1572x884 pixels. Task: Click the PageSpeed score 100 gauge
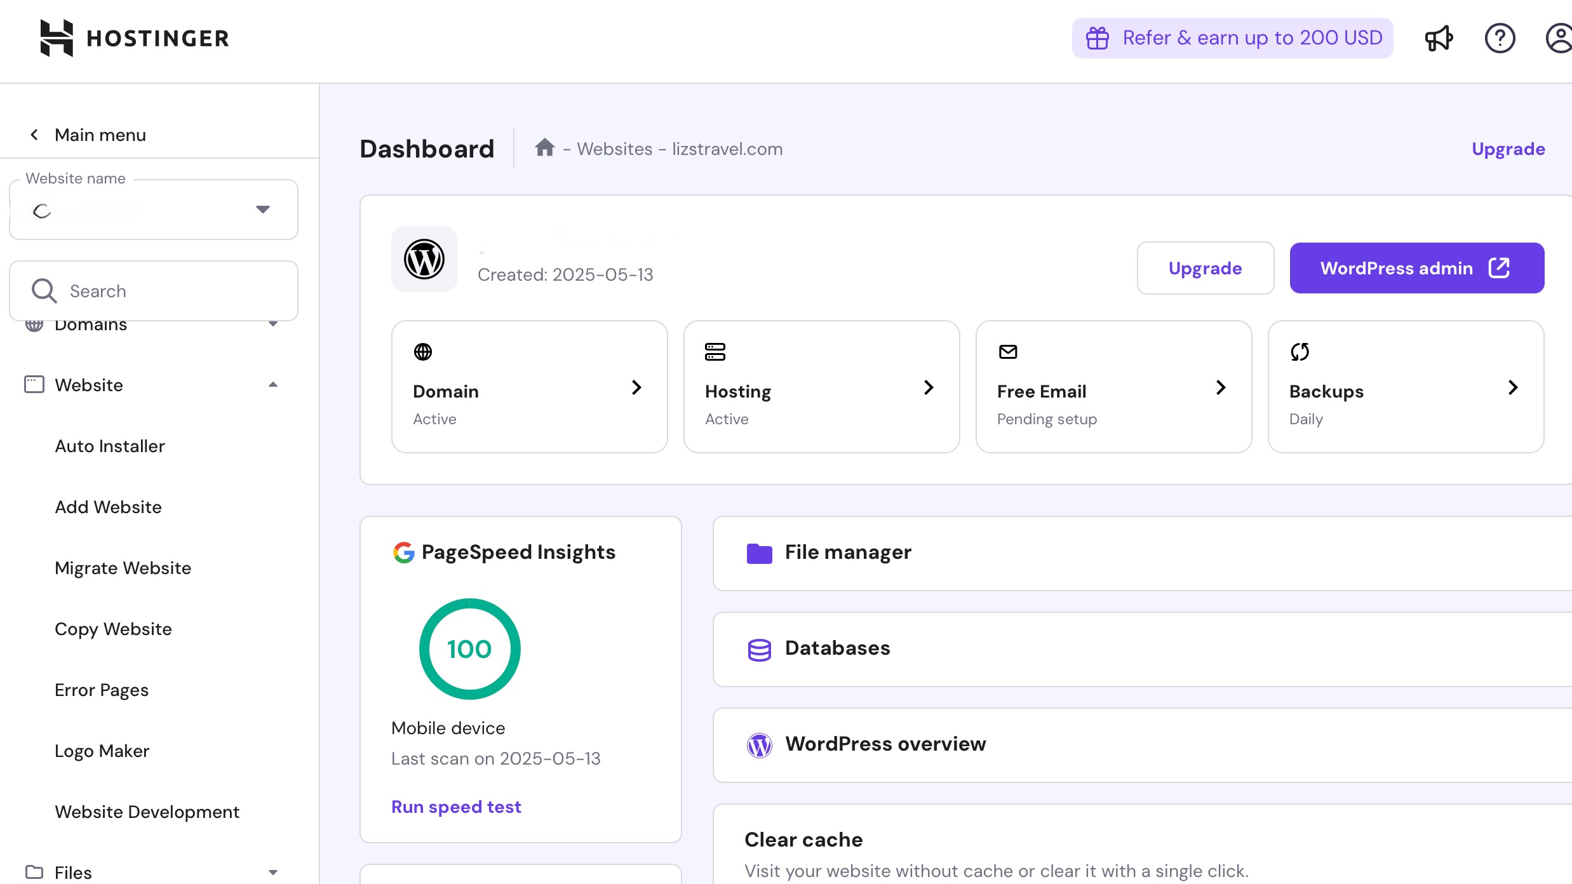469,649
